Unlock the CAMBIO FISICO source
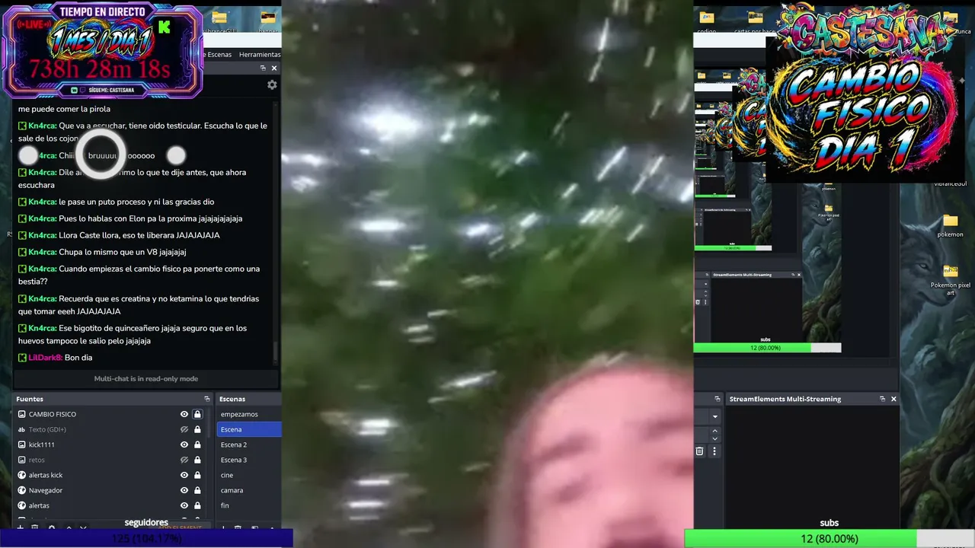This screenshot has width=975, height=548. pos(197,414)
